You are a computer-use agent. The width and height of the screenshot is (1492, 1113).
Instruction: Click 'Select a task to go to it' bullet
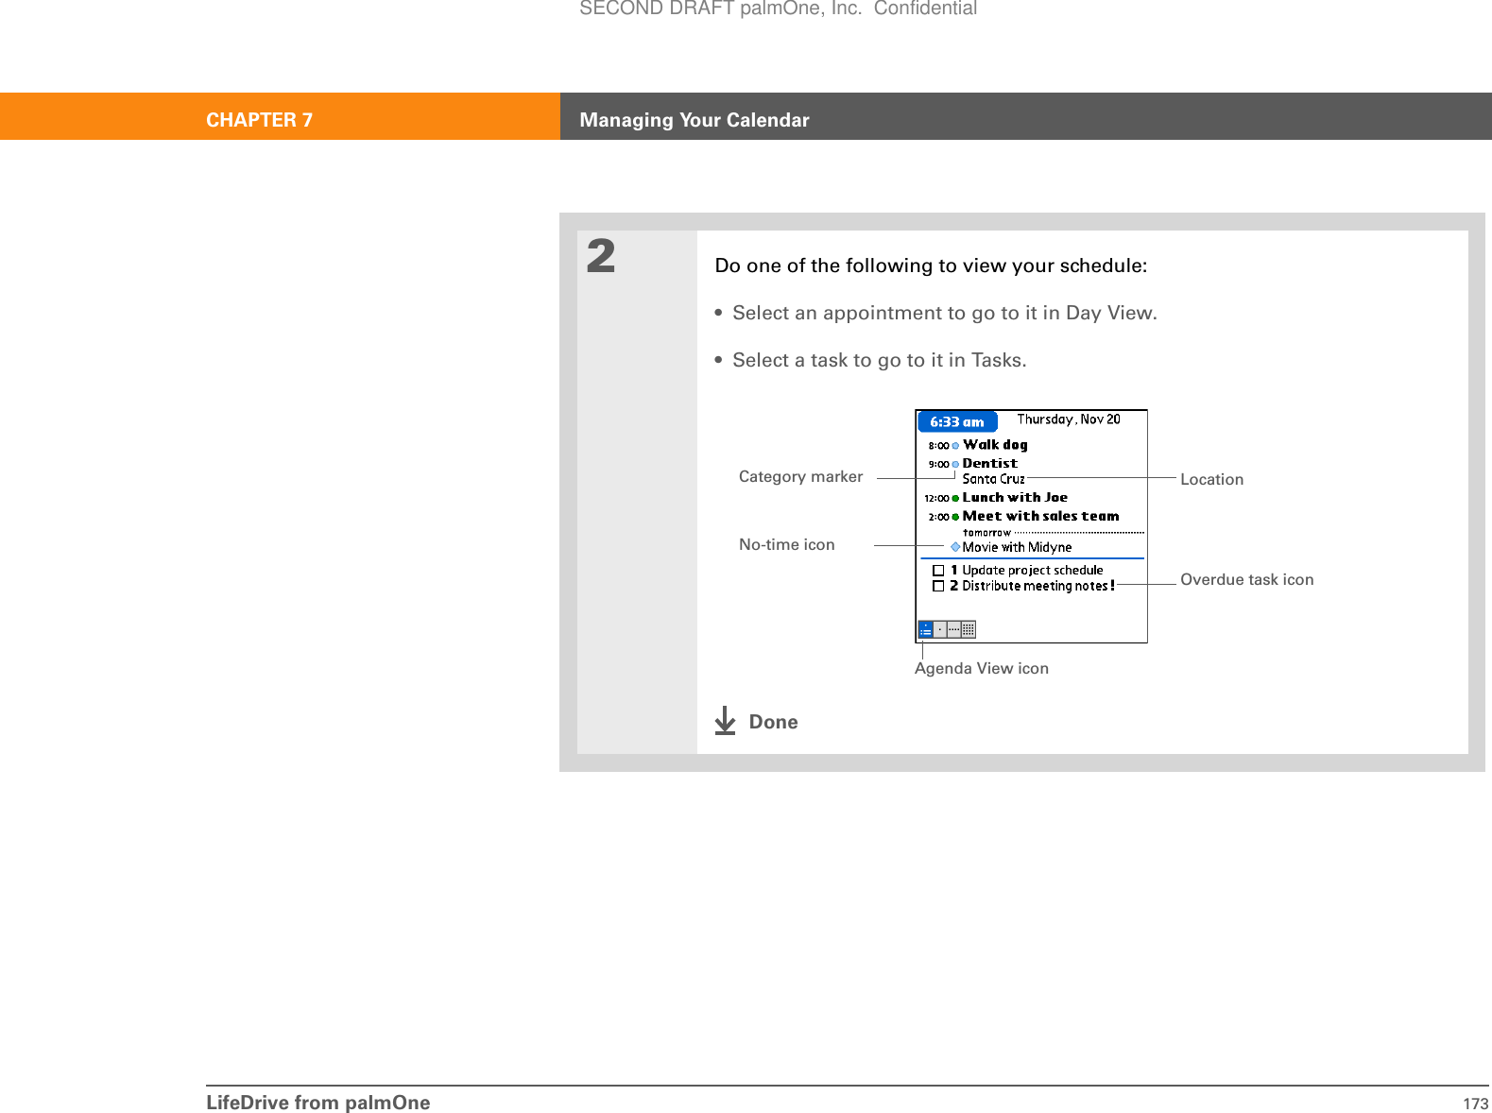(x=879, y=360)
